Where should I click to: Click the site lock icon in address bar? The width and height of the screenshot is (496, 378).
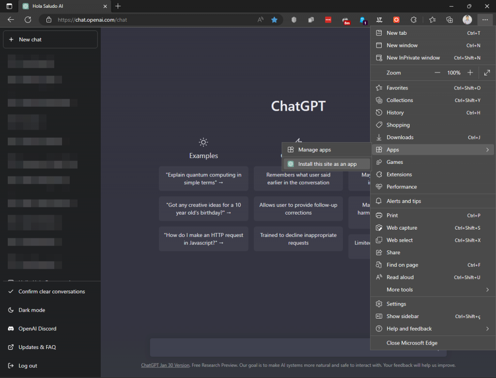[49, 20]
